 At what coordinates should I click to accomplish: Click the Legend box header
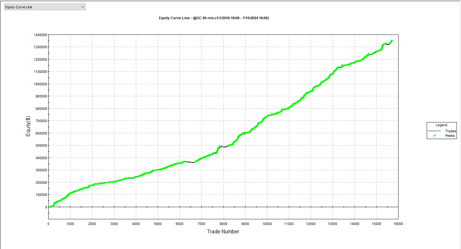pos(441,125)
